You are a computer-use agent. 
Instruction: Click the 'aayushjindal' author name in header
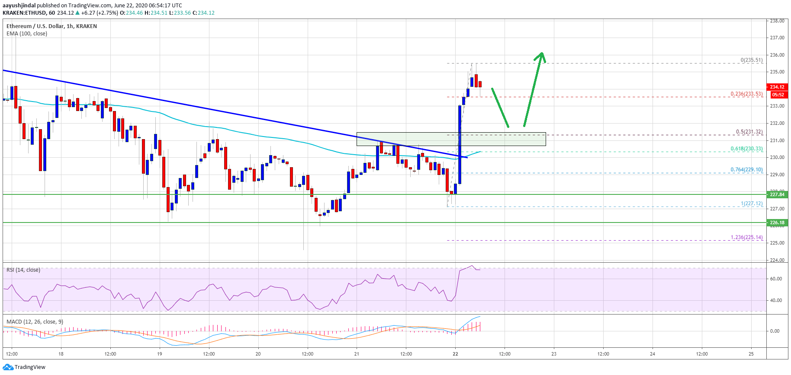[19, 6]
